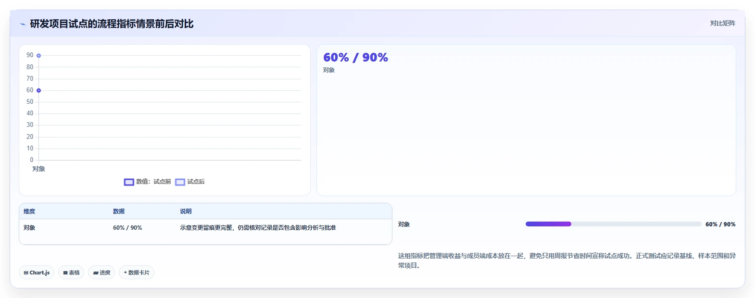Toggle the 数值：试点前 legend swatch
Image resolution: width=755 pixels, height=298 pixels.
pos(129,182)
